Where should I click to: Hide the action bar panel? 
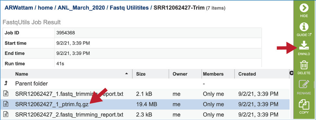pyautogui.click(x=304, y=10)
